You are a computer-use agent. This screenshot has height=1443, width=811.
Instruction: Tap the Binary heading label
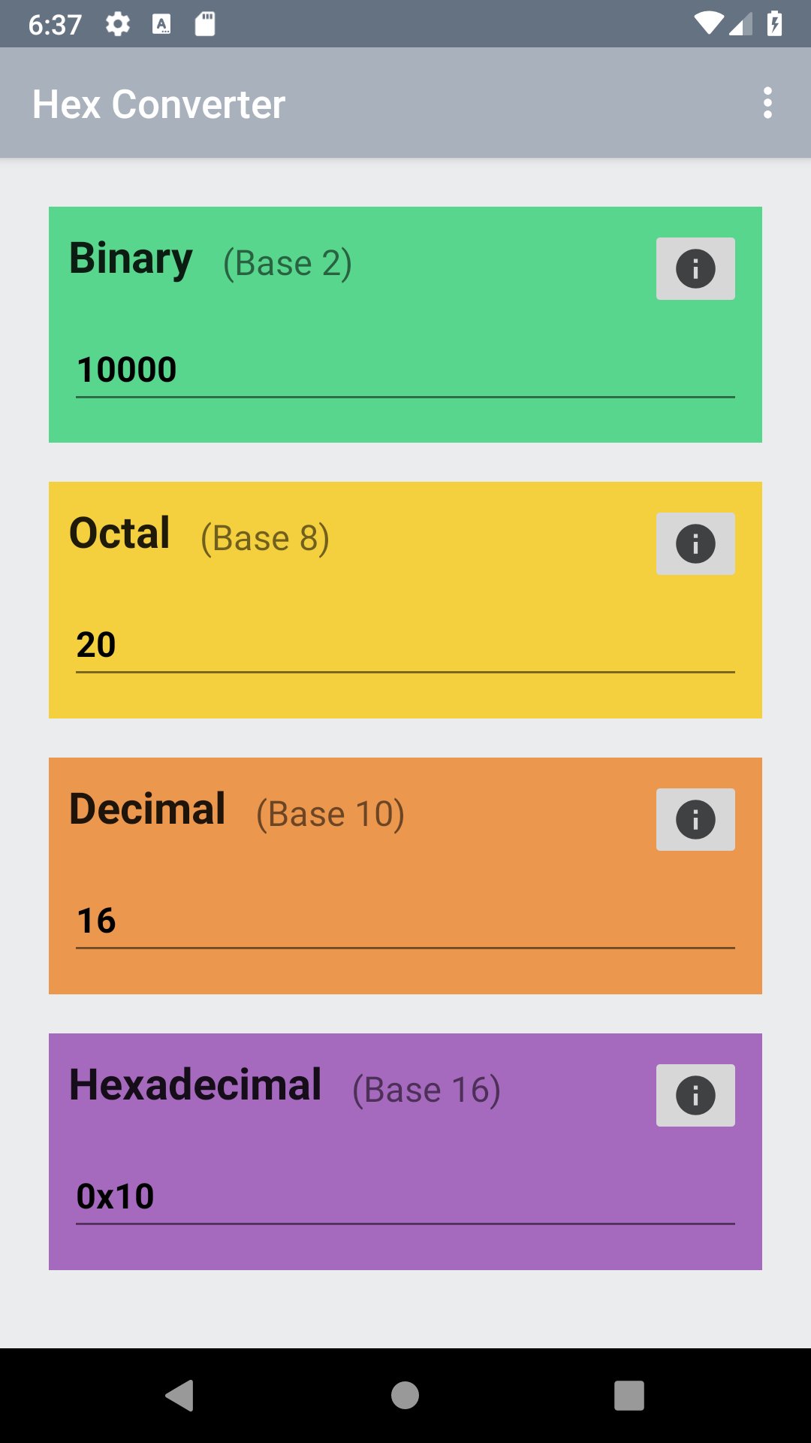(x=131, y=259)
